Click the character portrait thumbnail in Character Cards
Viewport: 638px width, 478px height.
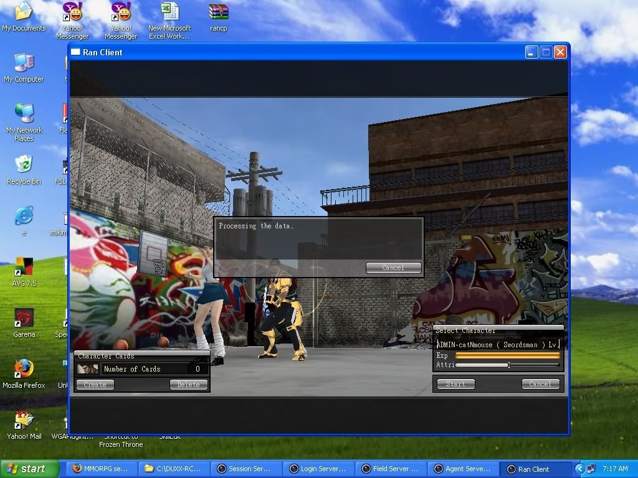[87, 369]
